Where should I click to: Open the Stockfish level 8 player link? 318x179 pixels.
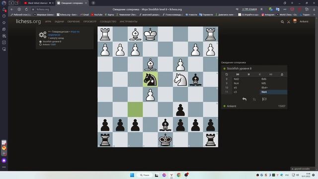[x=239, y=69]
